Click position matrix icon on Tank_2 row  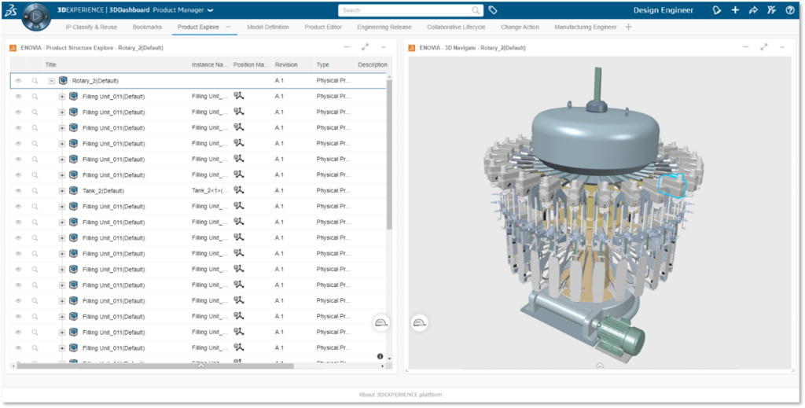(x=239, y=190)
